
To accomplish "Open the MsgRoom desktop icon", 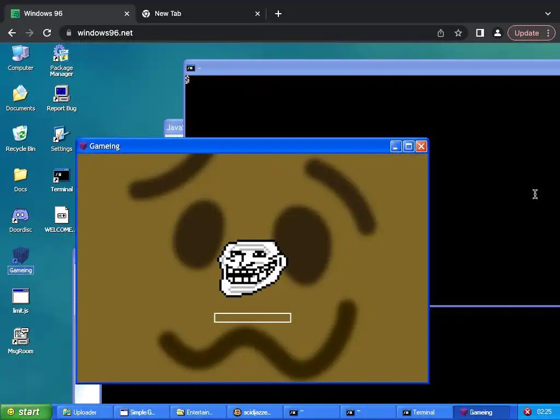I will [x=20, y=341].
